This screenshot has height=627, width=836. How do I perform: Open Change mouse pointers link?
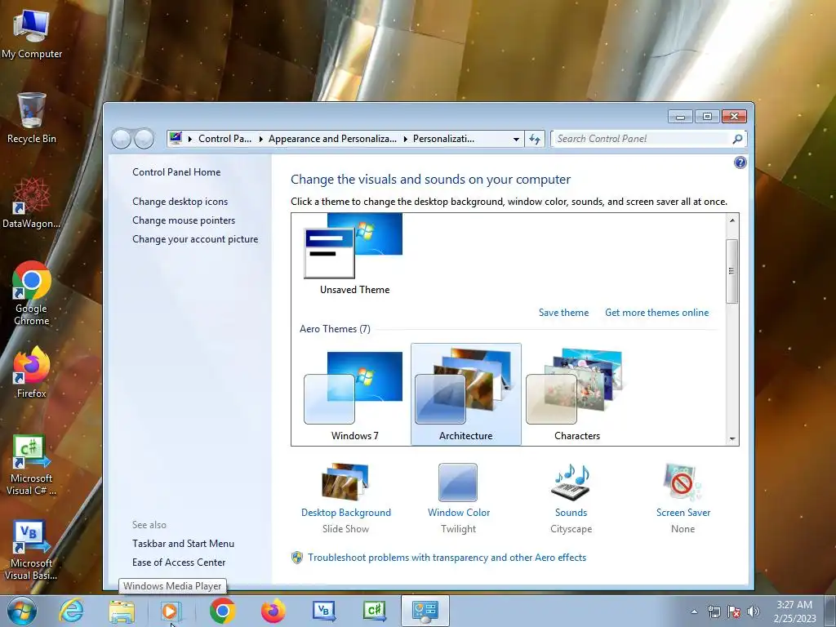pos(184,220)
